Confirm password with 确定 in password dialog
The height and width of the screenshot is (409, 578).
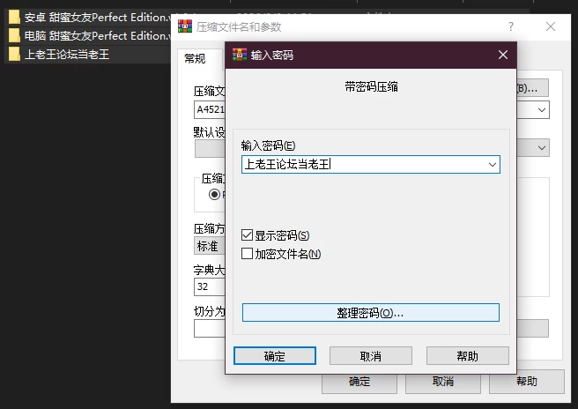pyautogui.click(x=275, y=356)
